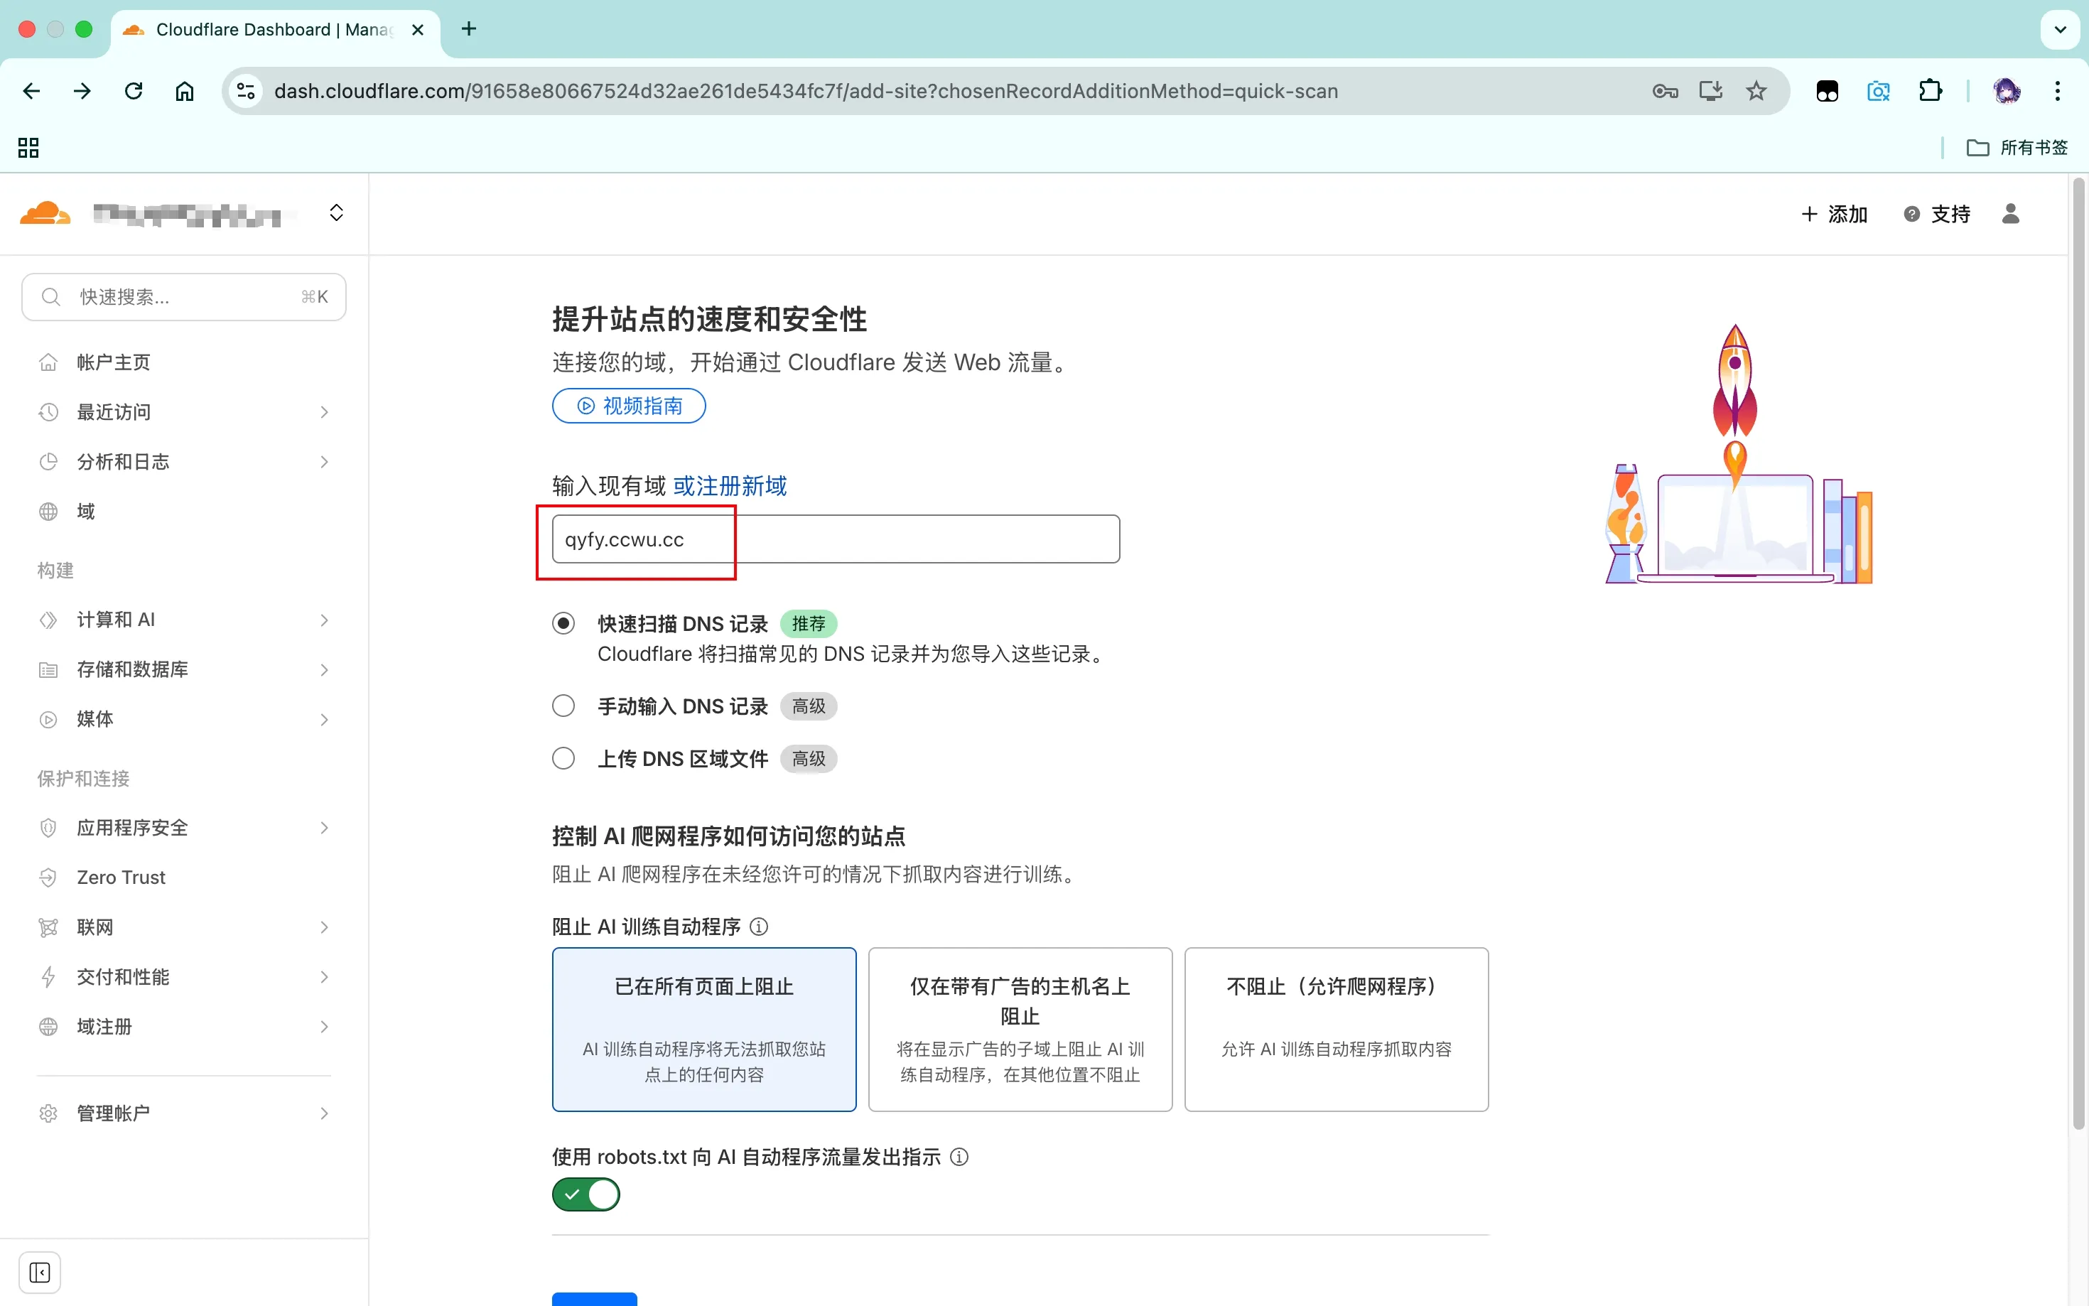Click the Cloudflare logo icon
2089x1306 pixels.
point(44,213)
